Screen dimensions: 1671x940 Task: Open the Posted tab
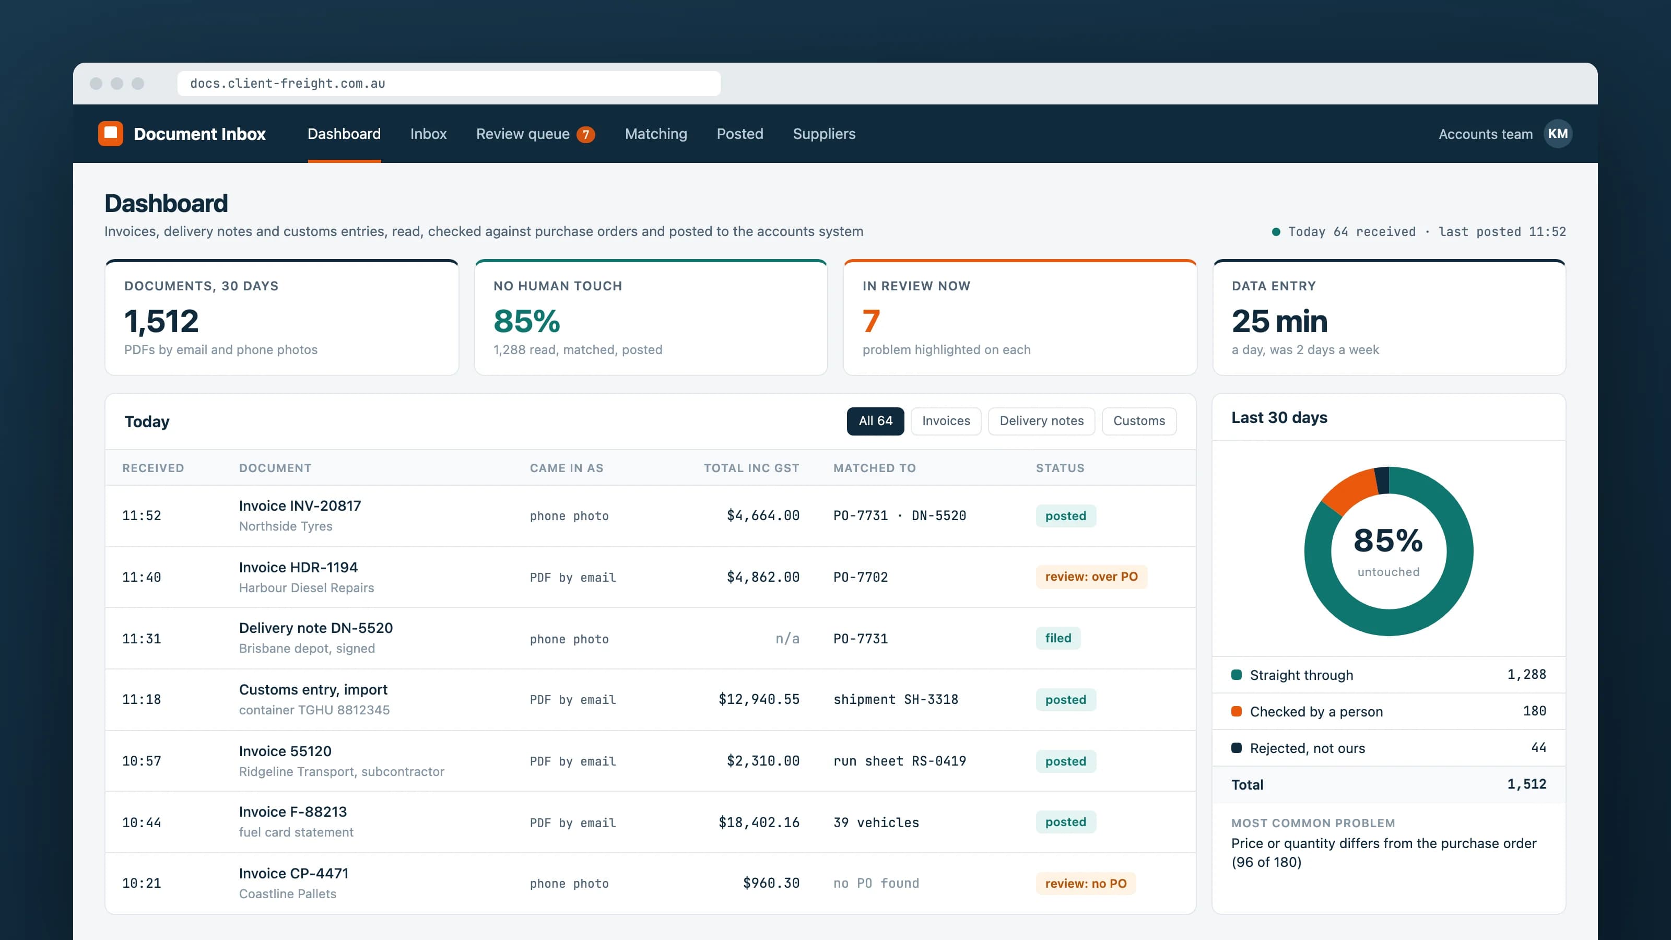click(x=739, y=134)
